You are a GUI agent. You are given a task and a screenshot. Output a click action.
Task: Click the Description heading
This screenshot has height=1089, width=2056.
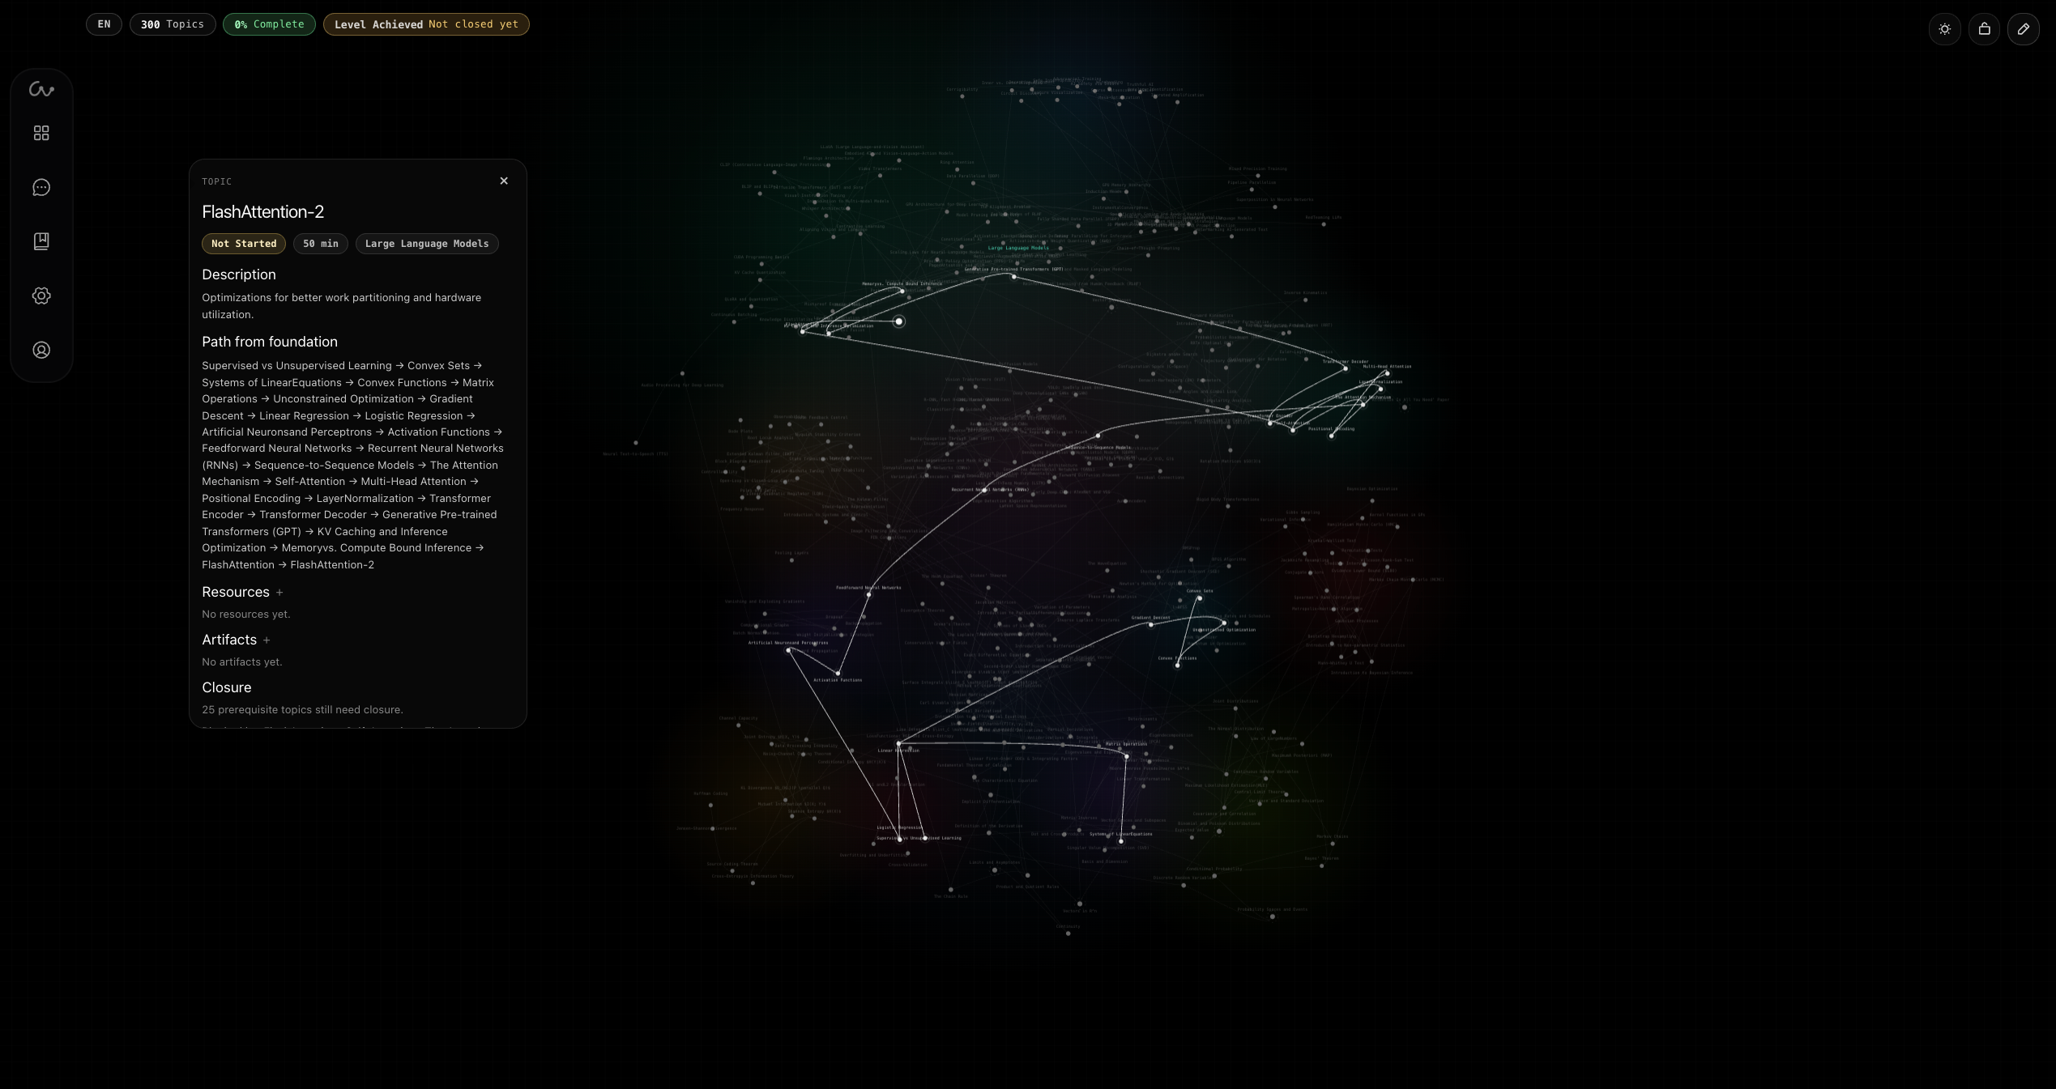pyautogui.click(x=239, y=275)
